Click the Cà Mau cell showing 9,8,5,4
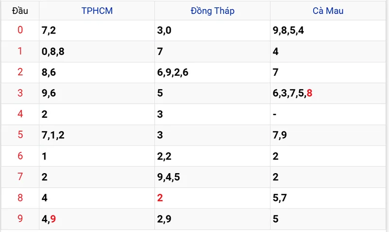389x232 pixels. (288, 31)
